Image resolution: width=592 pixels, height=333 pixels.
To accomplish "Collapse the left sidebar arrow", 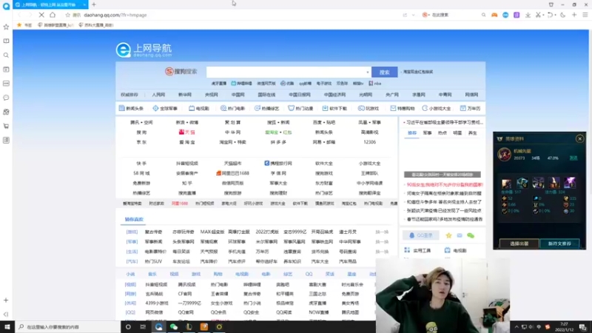I will coord(6,314).
